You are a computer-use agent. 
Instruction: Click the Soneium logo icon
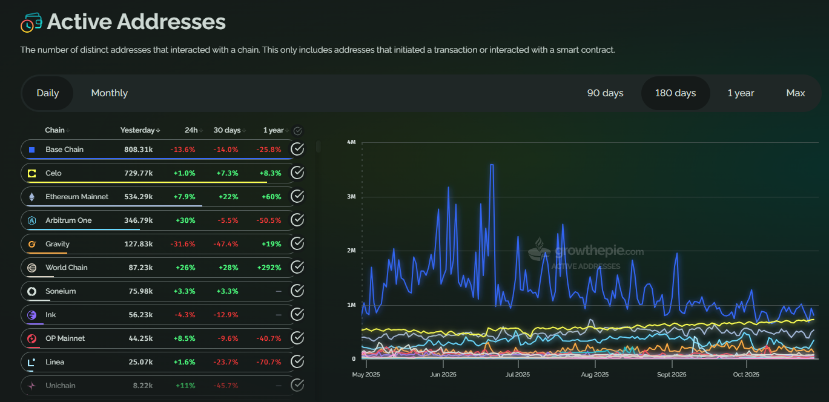pos(32,291)
